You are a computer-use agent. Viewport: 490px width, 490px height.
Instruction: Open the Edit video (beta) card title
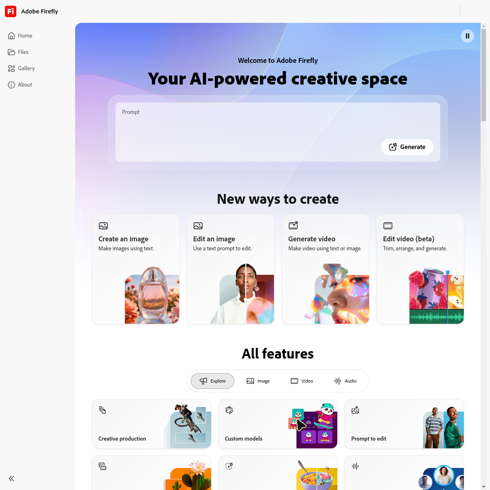pos(409,239)
